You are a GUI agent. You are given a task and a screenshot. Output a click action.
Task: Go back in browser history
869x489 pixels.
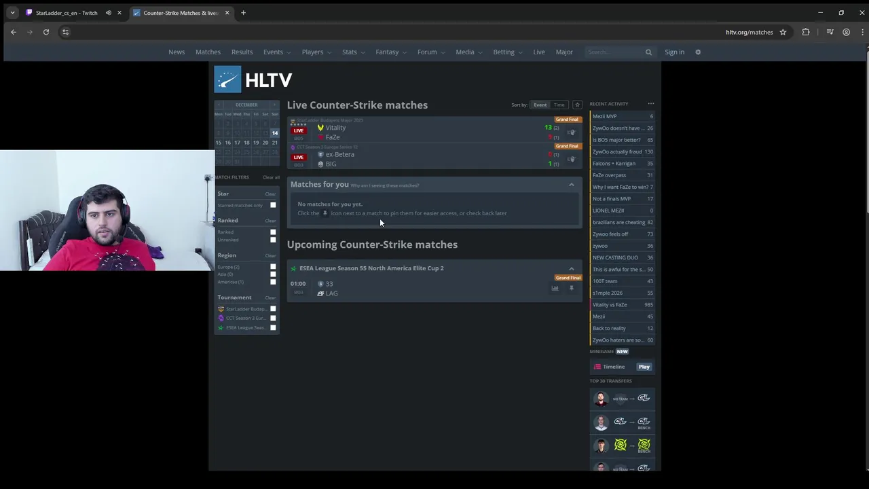[x=14, y=32]
